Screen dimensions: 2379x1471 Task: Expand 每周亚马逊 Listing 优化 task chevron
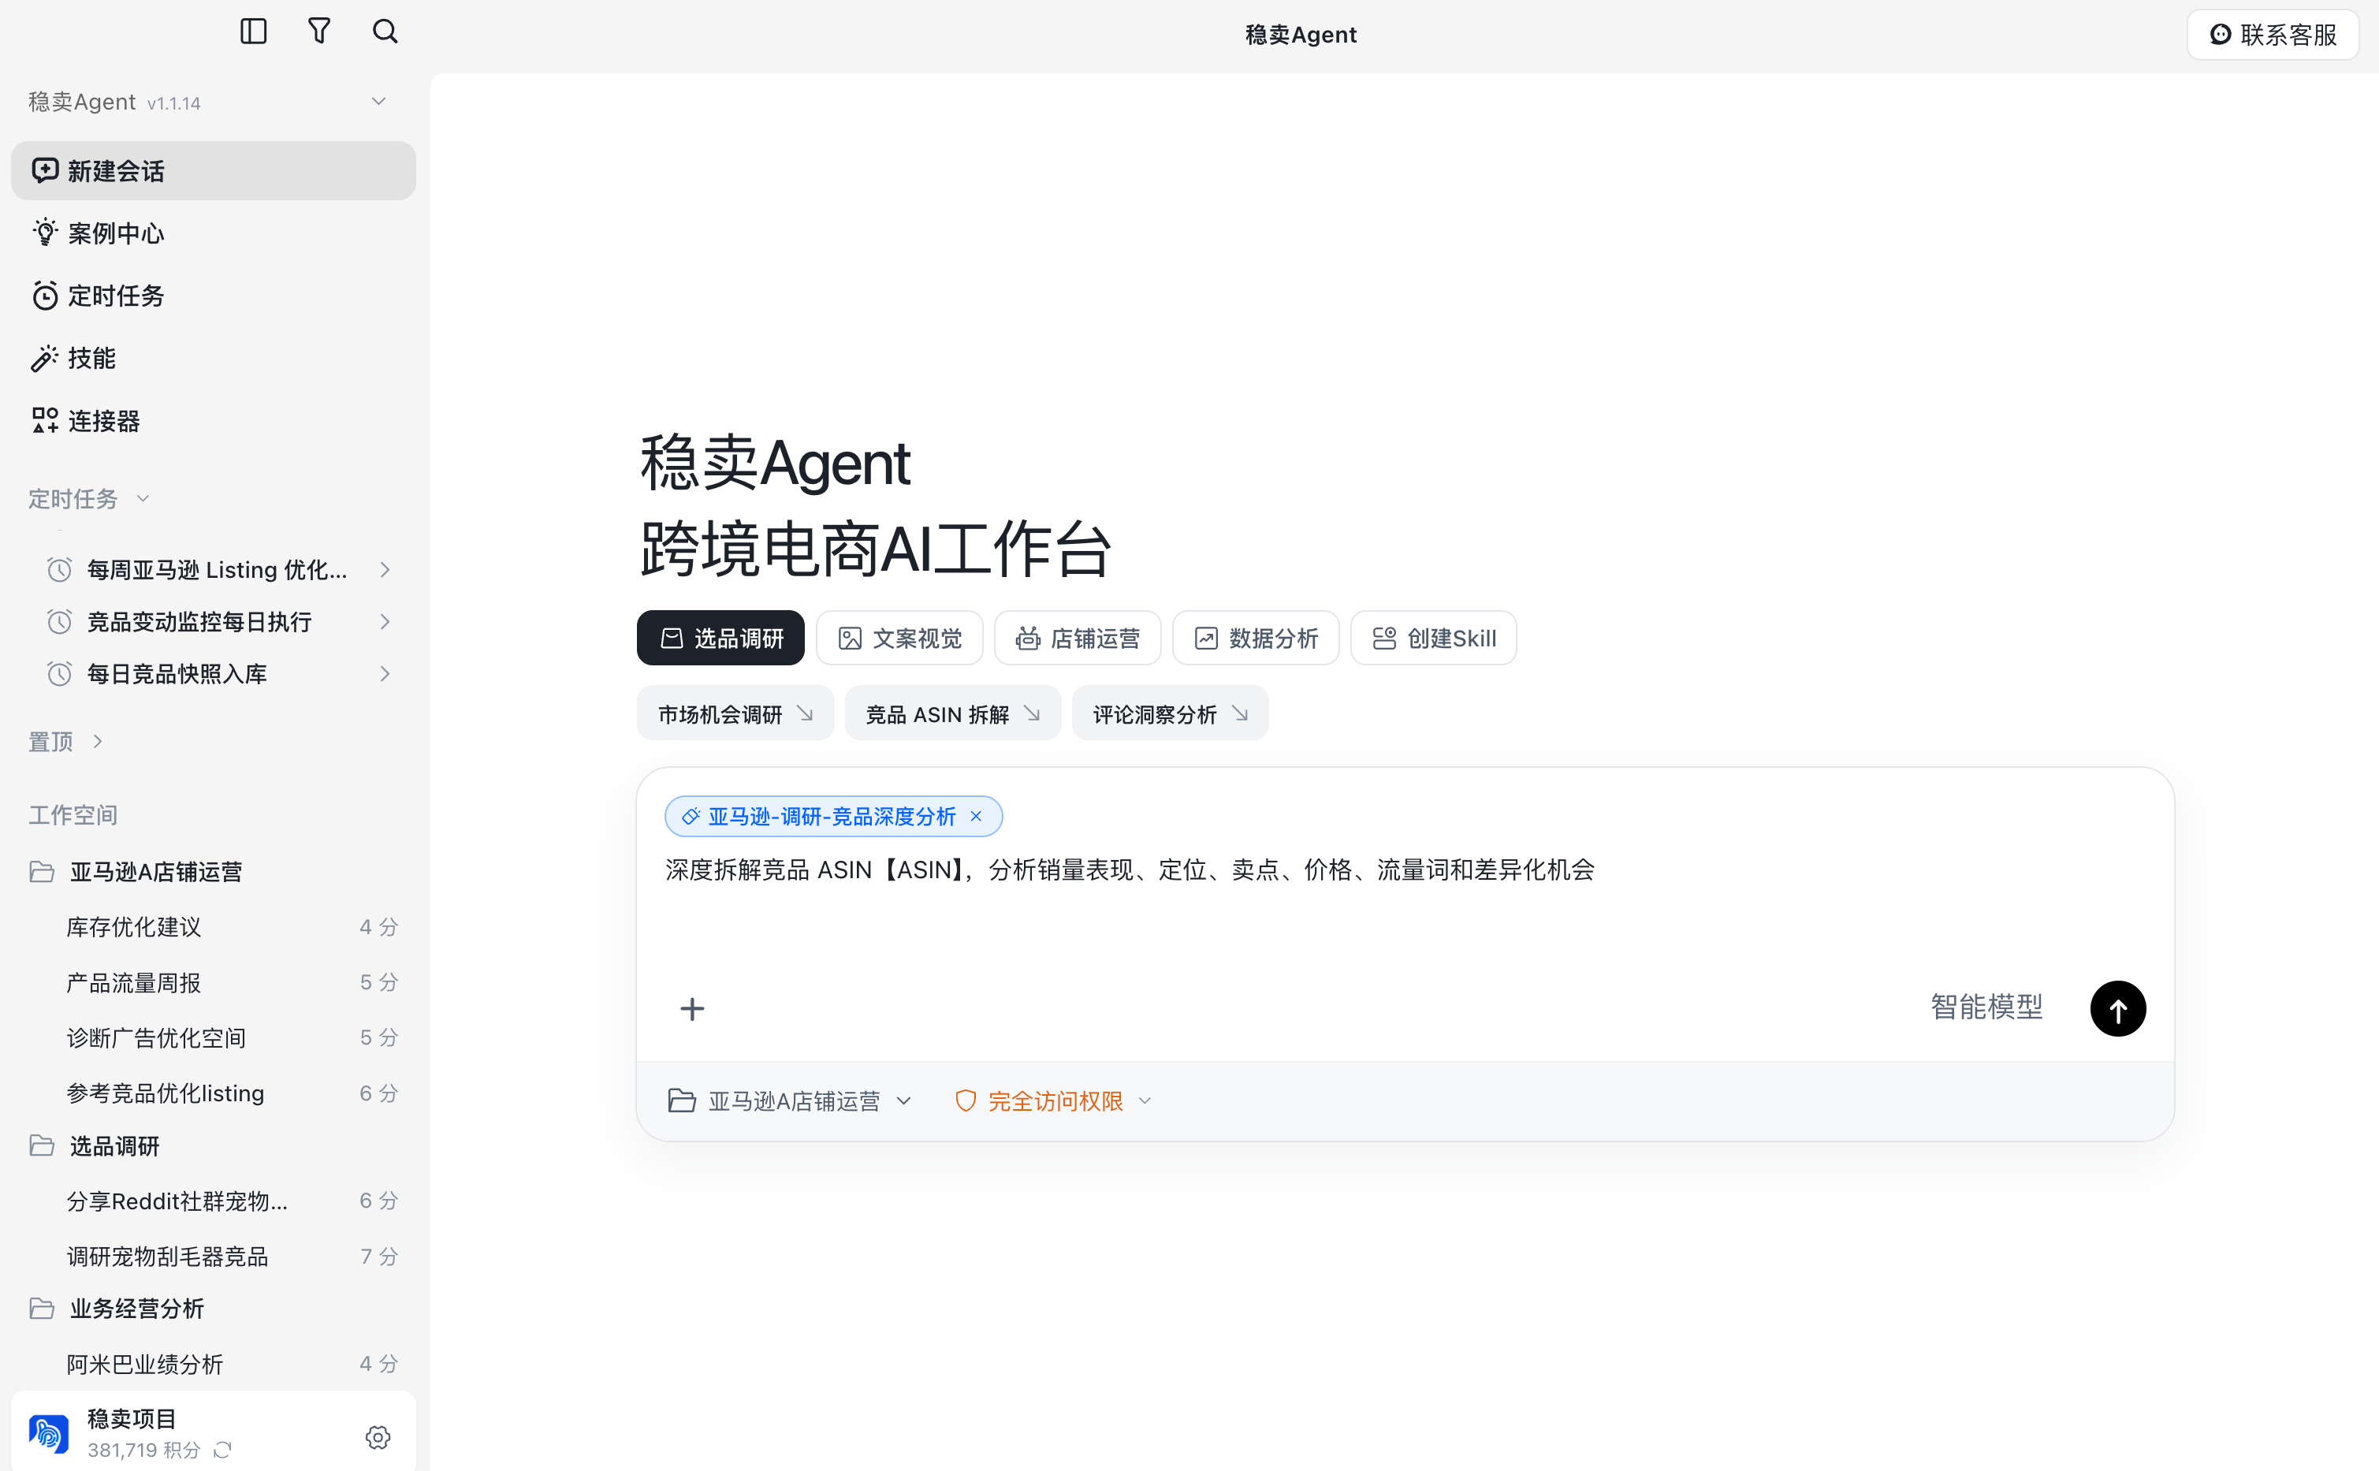click(385, 570)
